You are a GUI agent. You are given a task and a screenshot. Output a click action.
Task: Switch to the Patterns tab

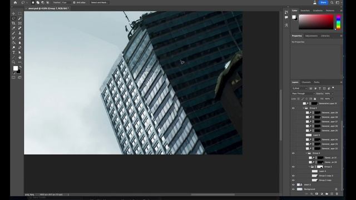click(330, 11)
